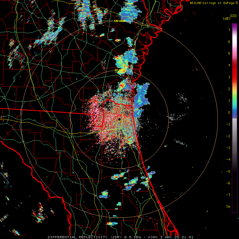The width and height of the screenshot is (239, 239).
Task: Click the 50 NMI range ring label
Action: pos(119,70)
